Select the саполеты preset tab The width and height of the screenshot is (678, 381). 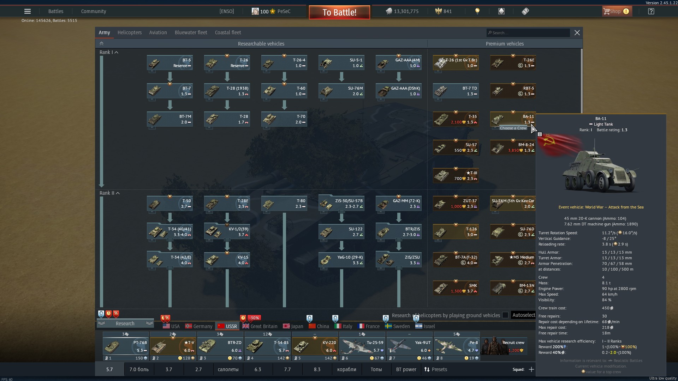coord(228,369)
